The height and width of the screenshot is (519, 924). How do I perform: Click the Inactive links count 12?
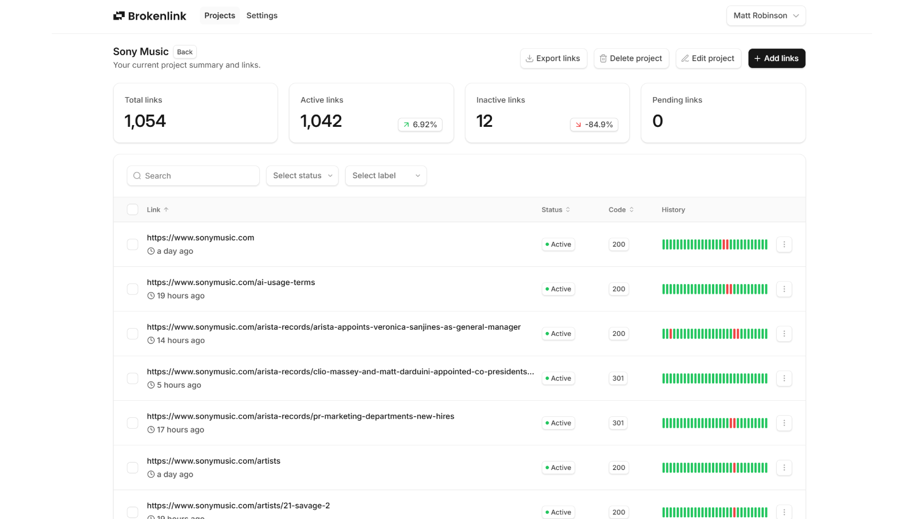click(x=484, y=121)
